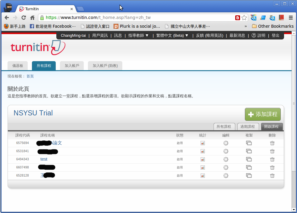Open statistics icon for course 6575694
This screenshot has height=213, width=297.
coord(203,143)
